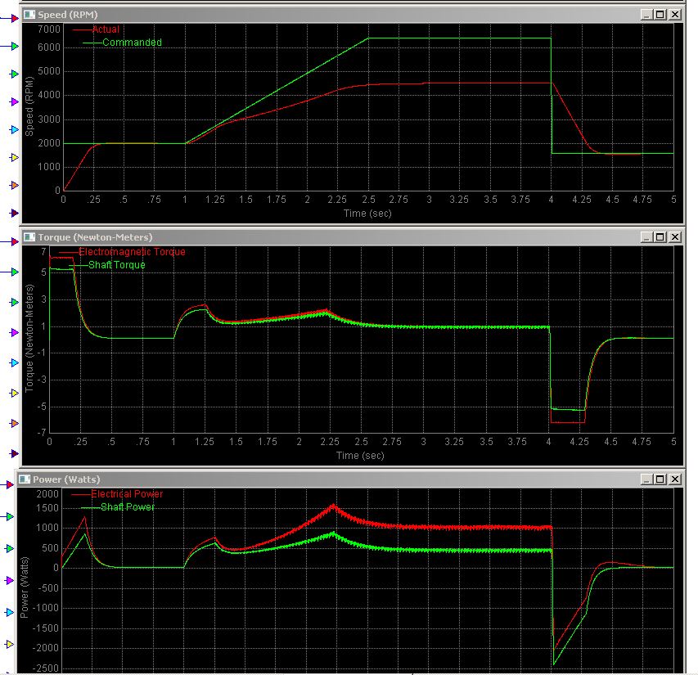Click the 'Commanded' legend entry in Speed plot
The image size is (698, 675).
click(133, 43)
